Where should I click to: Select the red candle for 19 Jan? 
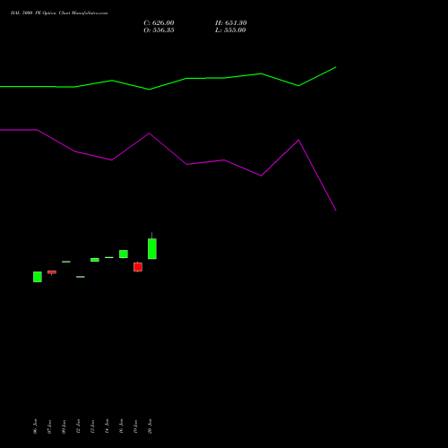coord(138,267)
